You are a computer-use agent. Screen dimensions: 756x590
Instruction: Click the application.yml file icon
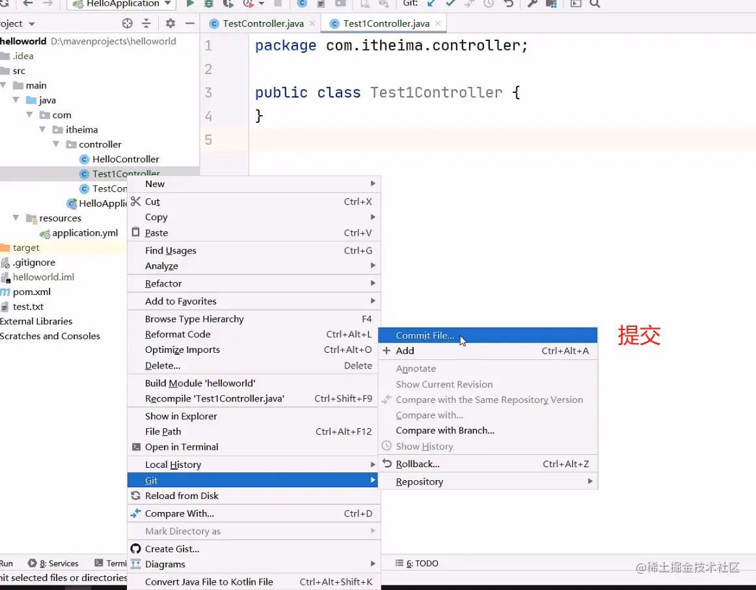click(45, 233)
